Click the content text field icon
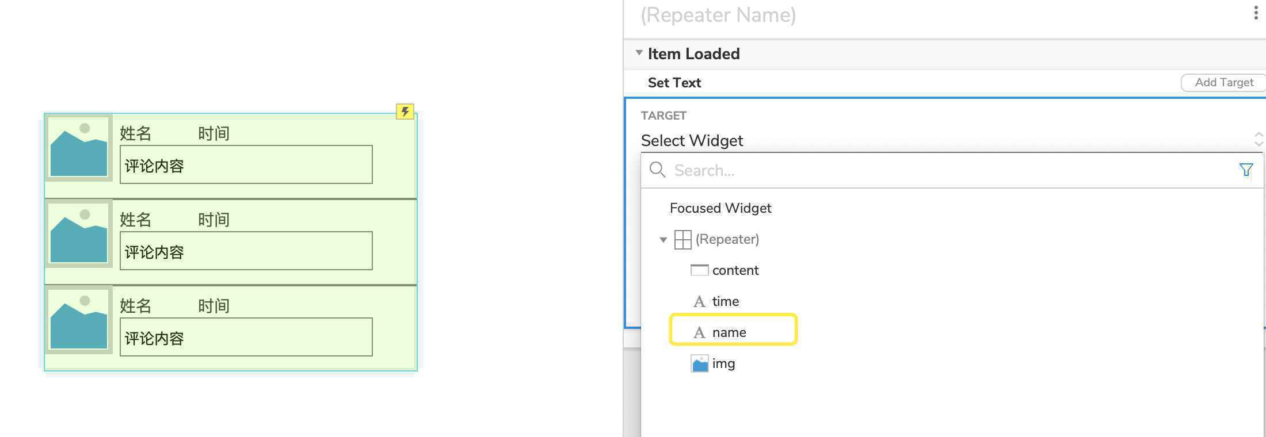Viewport: 1266px width, 437px height. [x=699, y=270]
